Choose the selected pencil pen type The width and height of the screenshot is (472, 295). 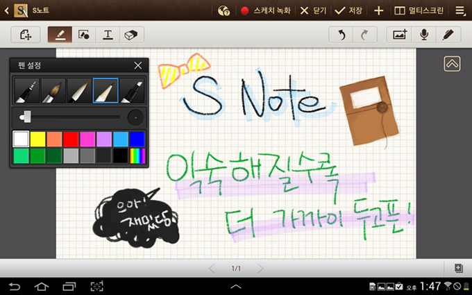pyautogui.click(x=106, y=90)
